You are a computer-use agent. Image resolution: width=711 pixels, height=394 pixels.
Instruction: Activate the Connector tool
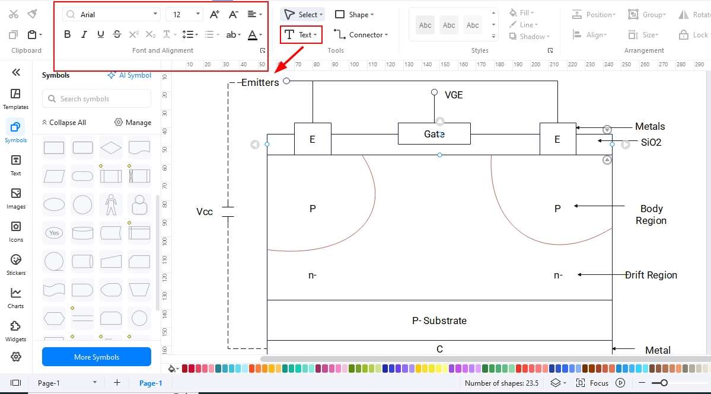[x=361, y=34]
